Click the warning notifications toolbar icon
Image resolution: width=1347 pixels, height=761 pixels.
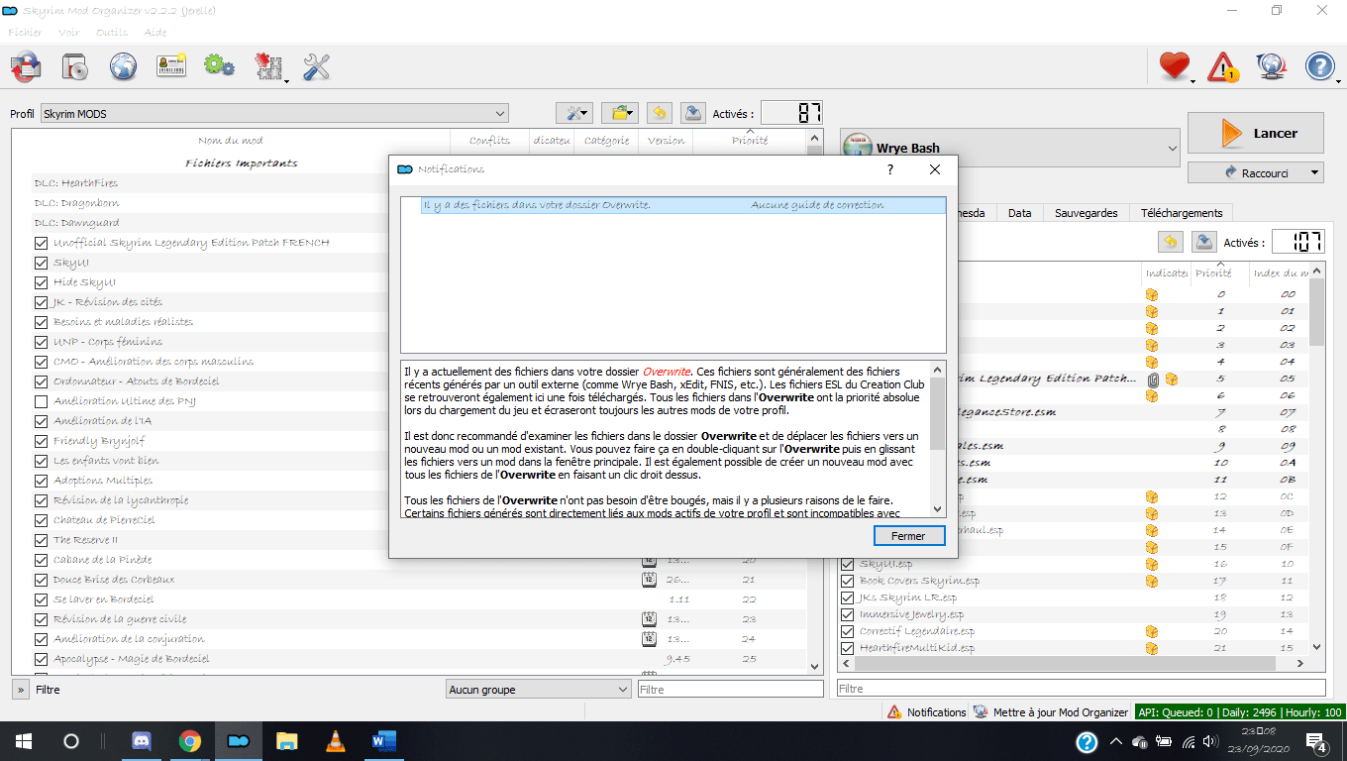[x=1224, y=66]
